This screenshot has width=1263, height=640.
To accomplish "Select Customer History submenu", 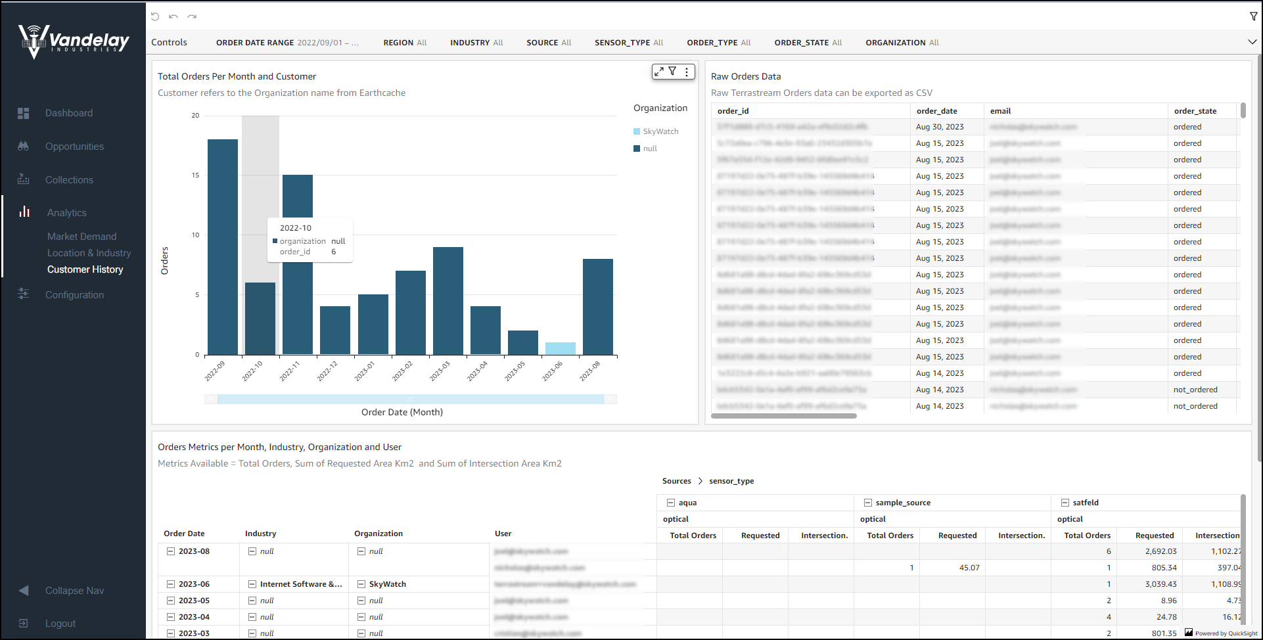I will [85, 269].
